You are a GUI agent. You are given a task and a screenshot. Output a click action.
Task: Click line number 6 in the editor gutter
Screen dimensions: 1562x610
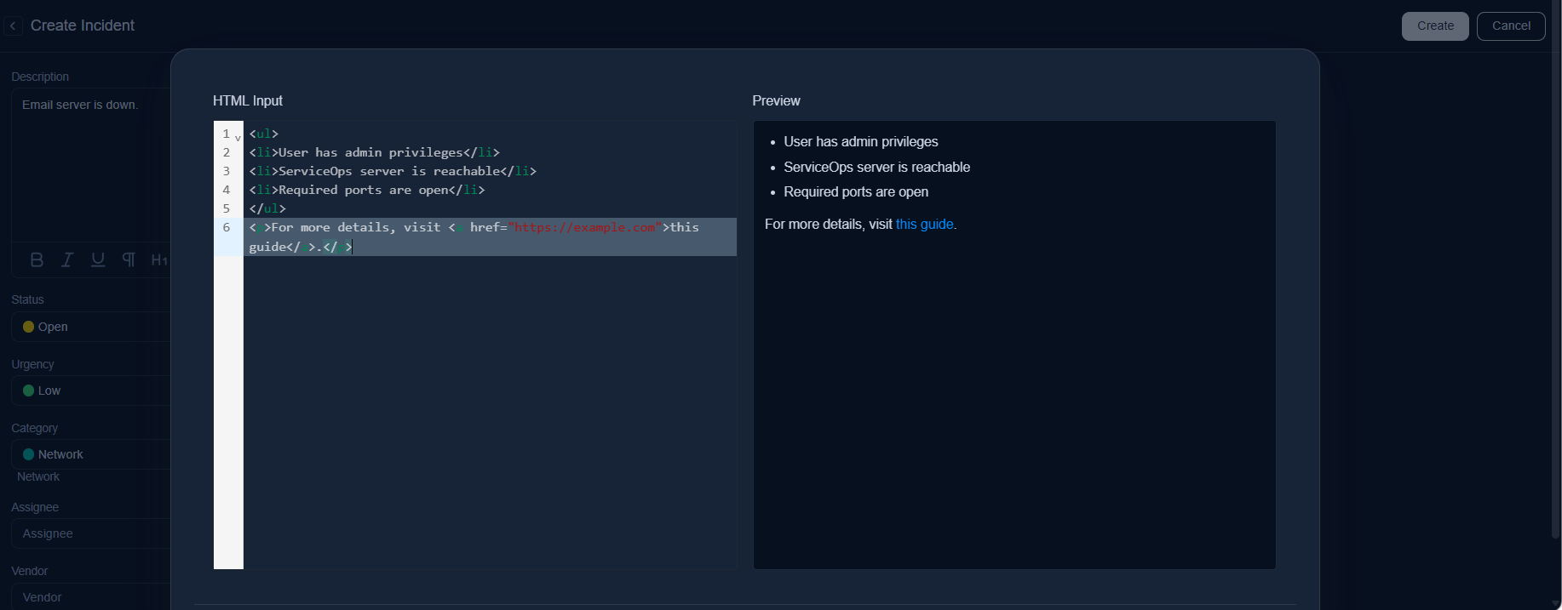[x=227, y=227]
